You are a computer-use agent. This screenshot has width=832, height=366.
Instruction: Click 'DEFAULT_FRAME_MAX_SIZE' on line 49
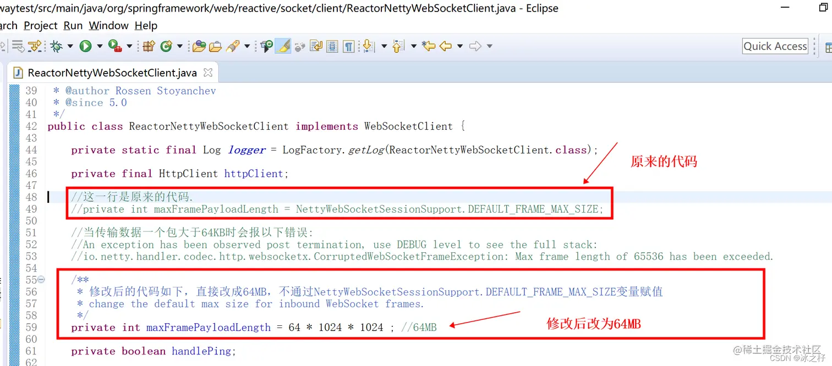pos(533,209)
